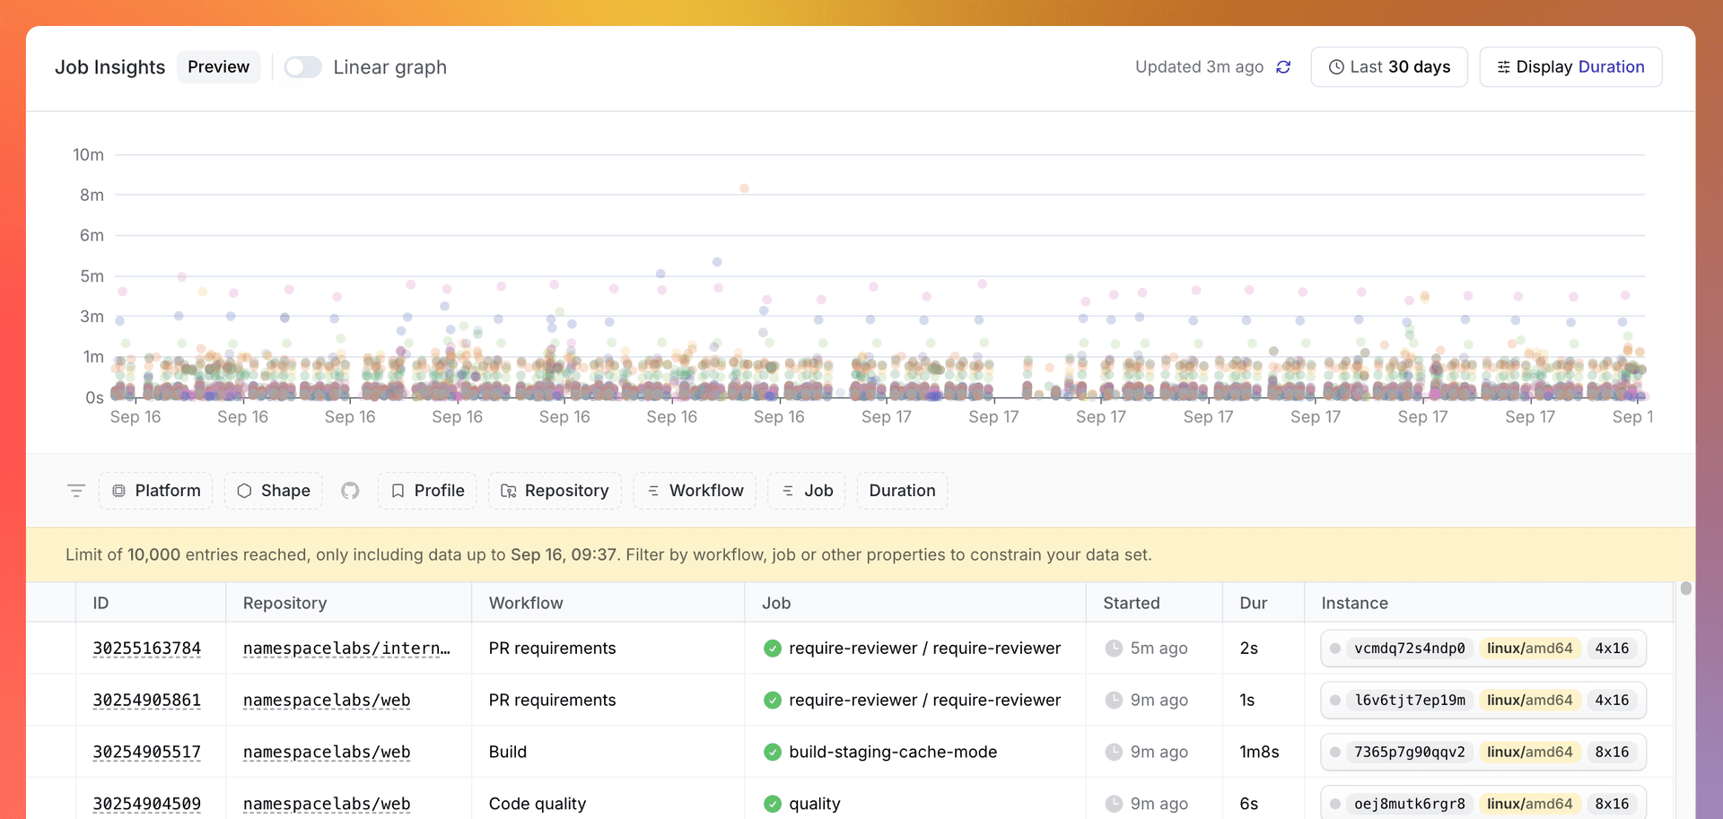The image size is (1723, 819).
Task: Expand the Platform filter
Action: (x=155, y=491)
